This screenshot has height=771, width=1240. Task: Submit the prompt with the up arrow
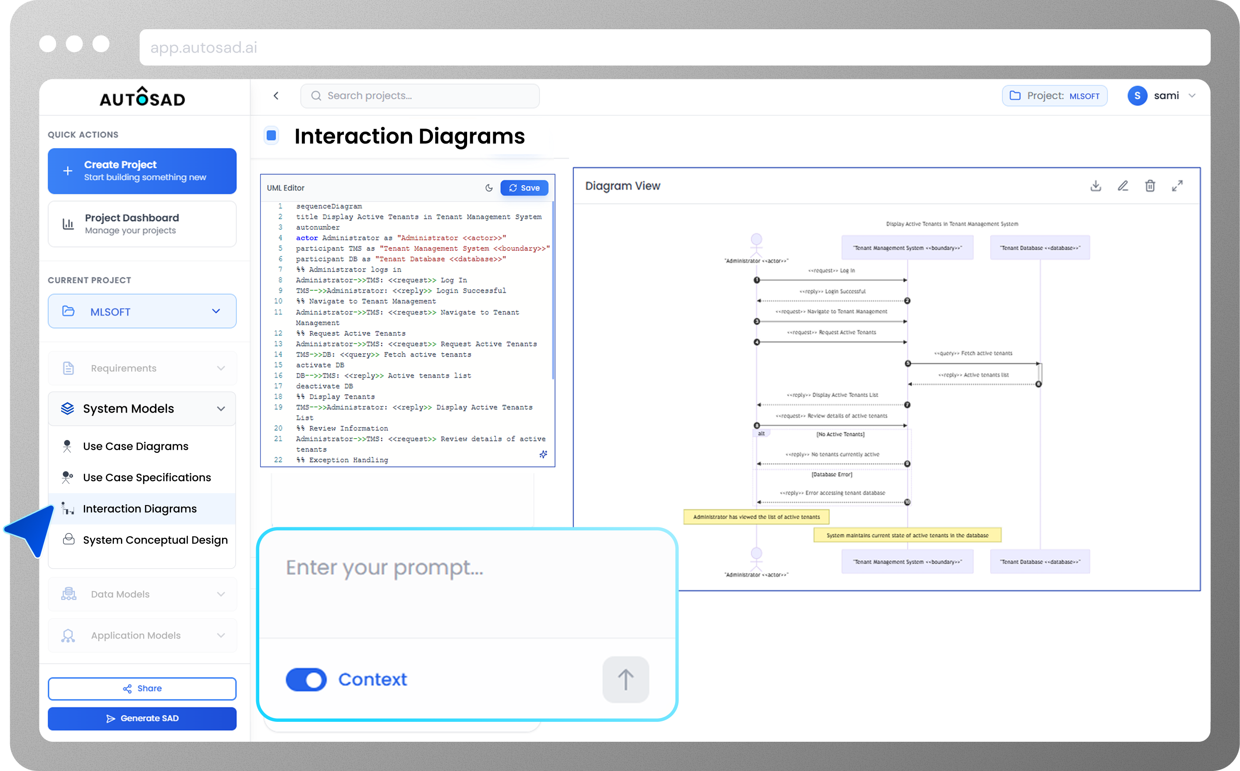point(625,679)
